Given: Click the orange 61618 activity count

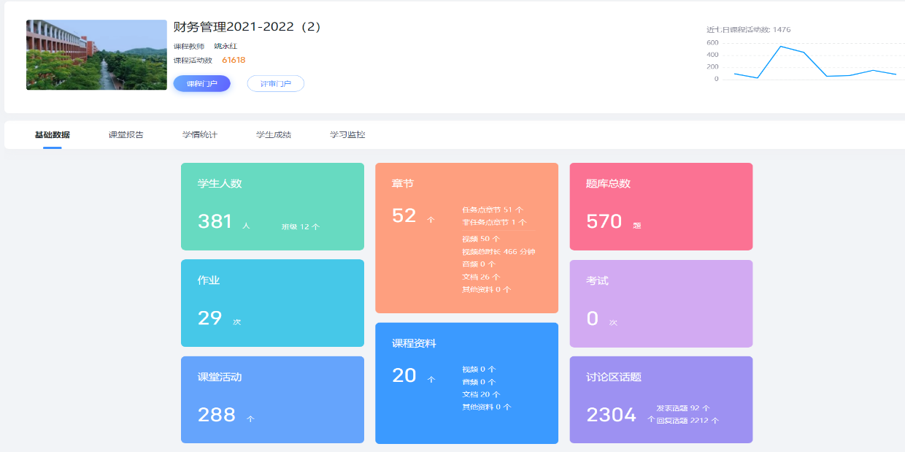Looking at the screenshot, I should [234, 61].
